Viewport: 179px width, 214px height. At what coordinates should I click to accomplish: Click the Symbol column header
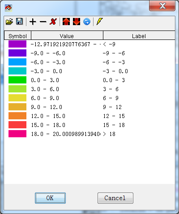tap(17, 35)
